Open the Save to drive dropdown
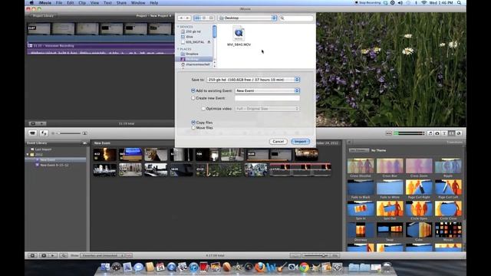This screenshot has width=491, height=276. pyautogui.click(x=253, y=80)
